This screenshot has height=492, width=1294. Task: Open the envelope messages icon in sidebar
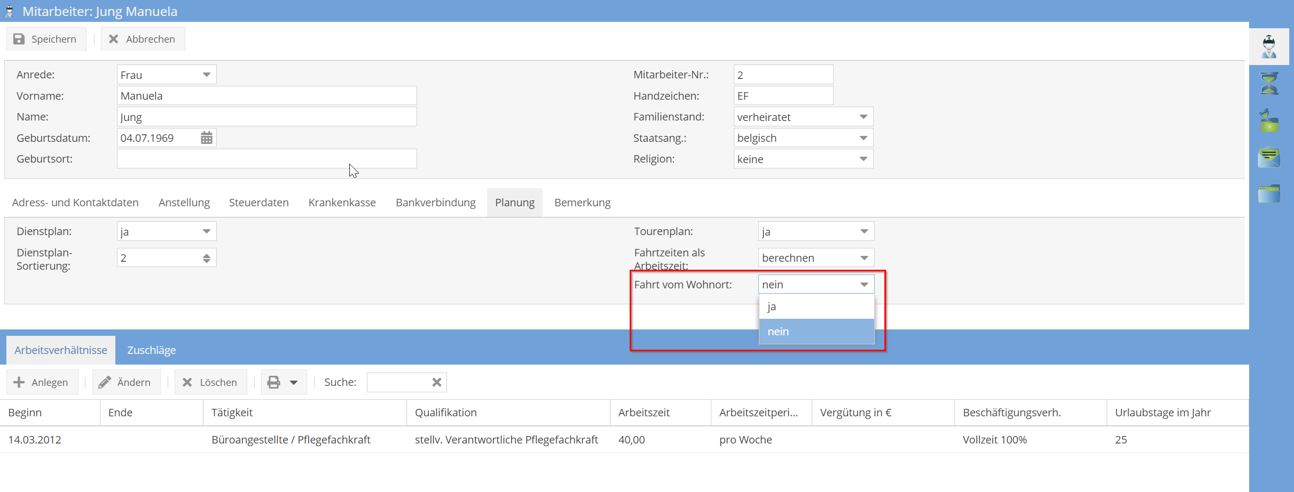(1269, 157)
